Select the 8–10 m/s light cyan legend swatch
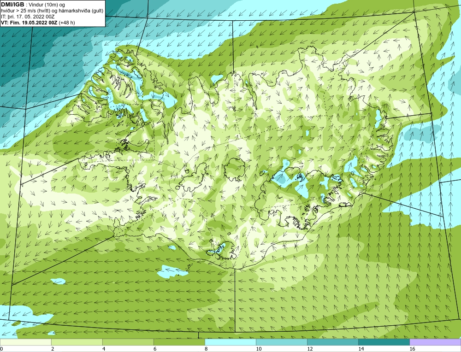 coord(230,342)
